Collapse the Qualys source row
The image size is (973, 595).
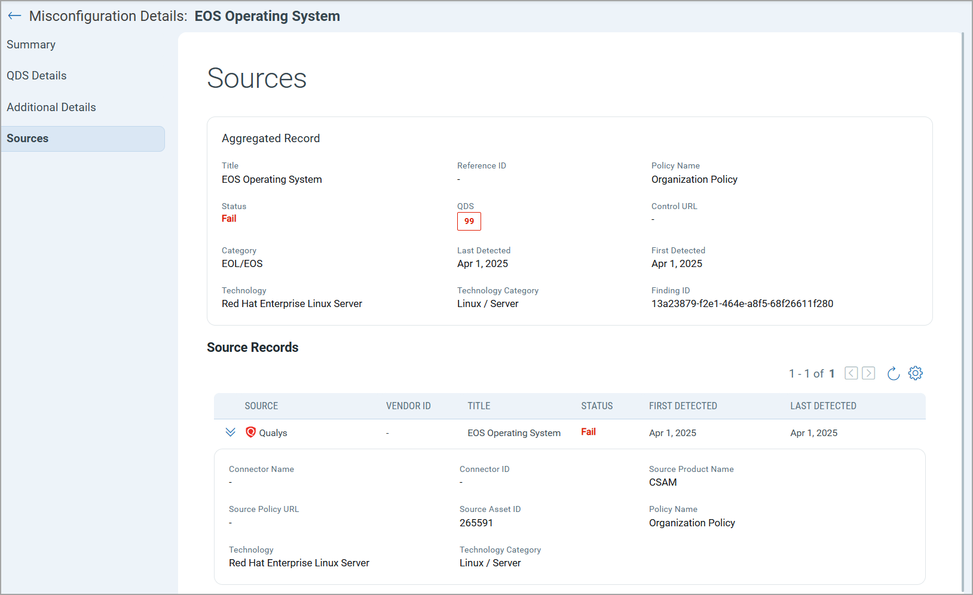click(x=230, y=433)
